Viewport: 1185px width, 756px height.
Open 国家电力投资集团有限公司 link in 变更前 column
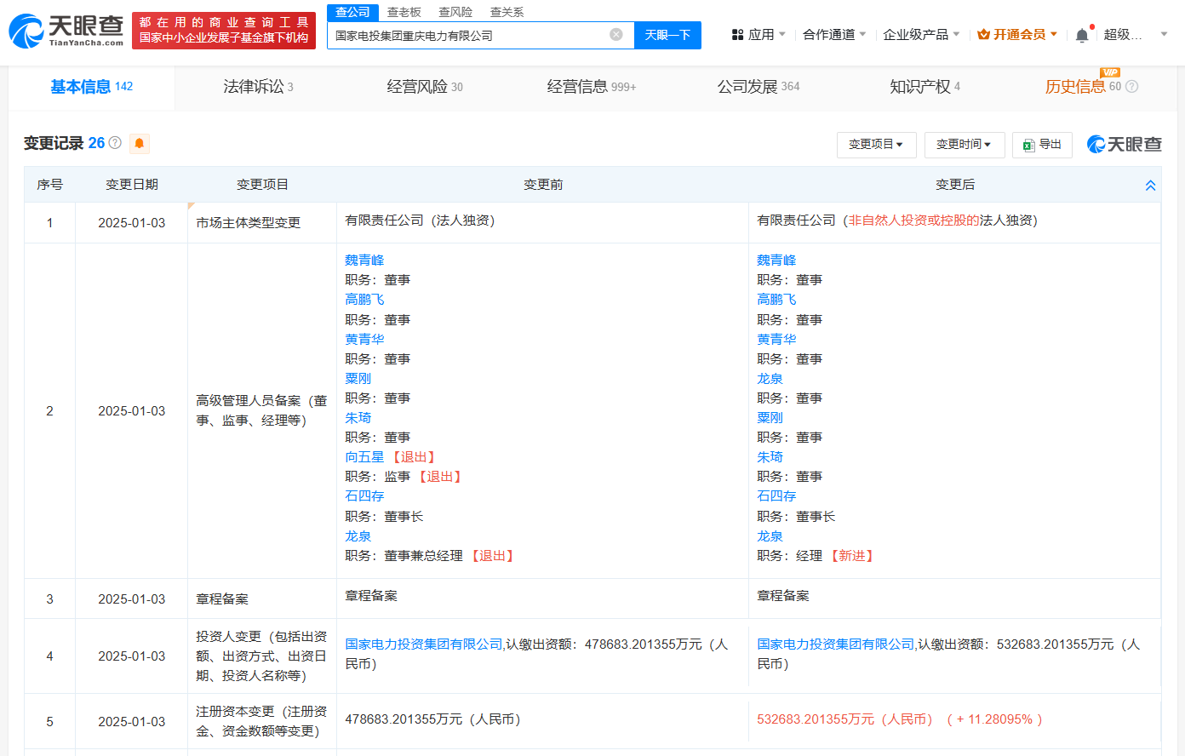coord(424,644)
